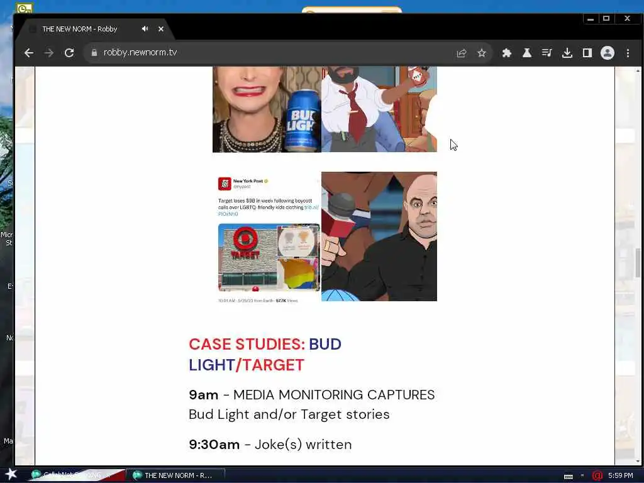This screenshot has height=483, width=644.
Task: Close the browser window
Action: point(627,18)
